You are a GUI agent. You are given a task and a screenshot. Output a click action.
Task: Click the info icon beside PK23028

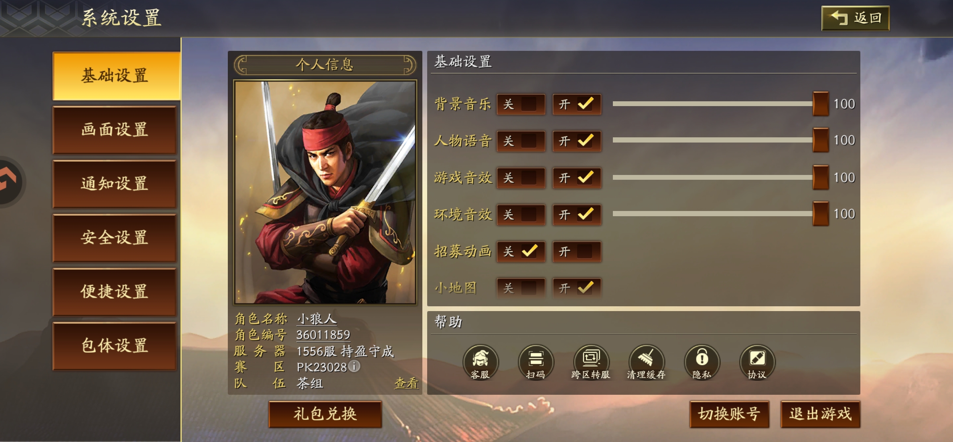tap(354, 366)
